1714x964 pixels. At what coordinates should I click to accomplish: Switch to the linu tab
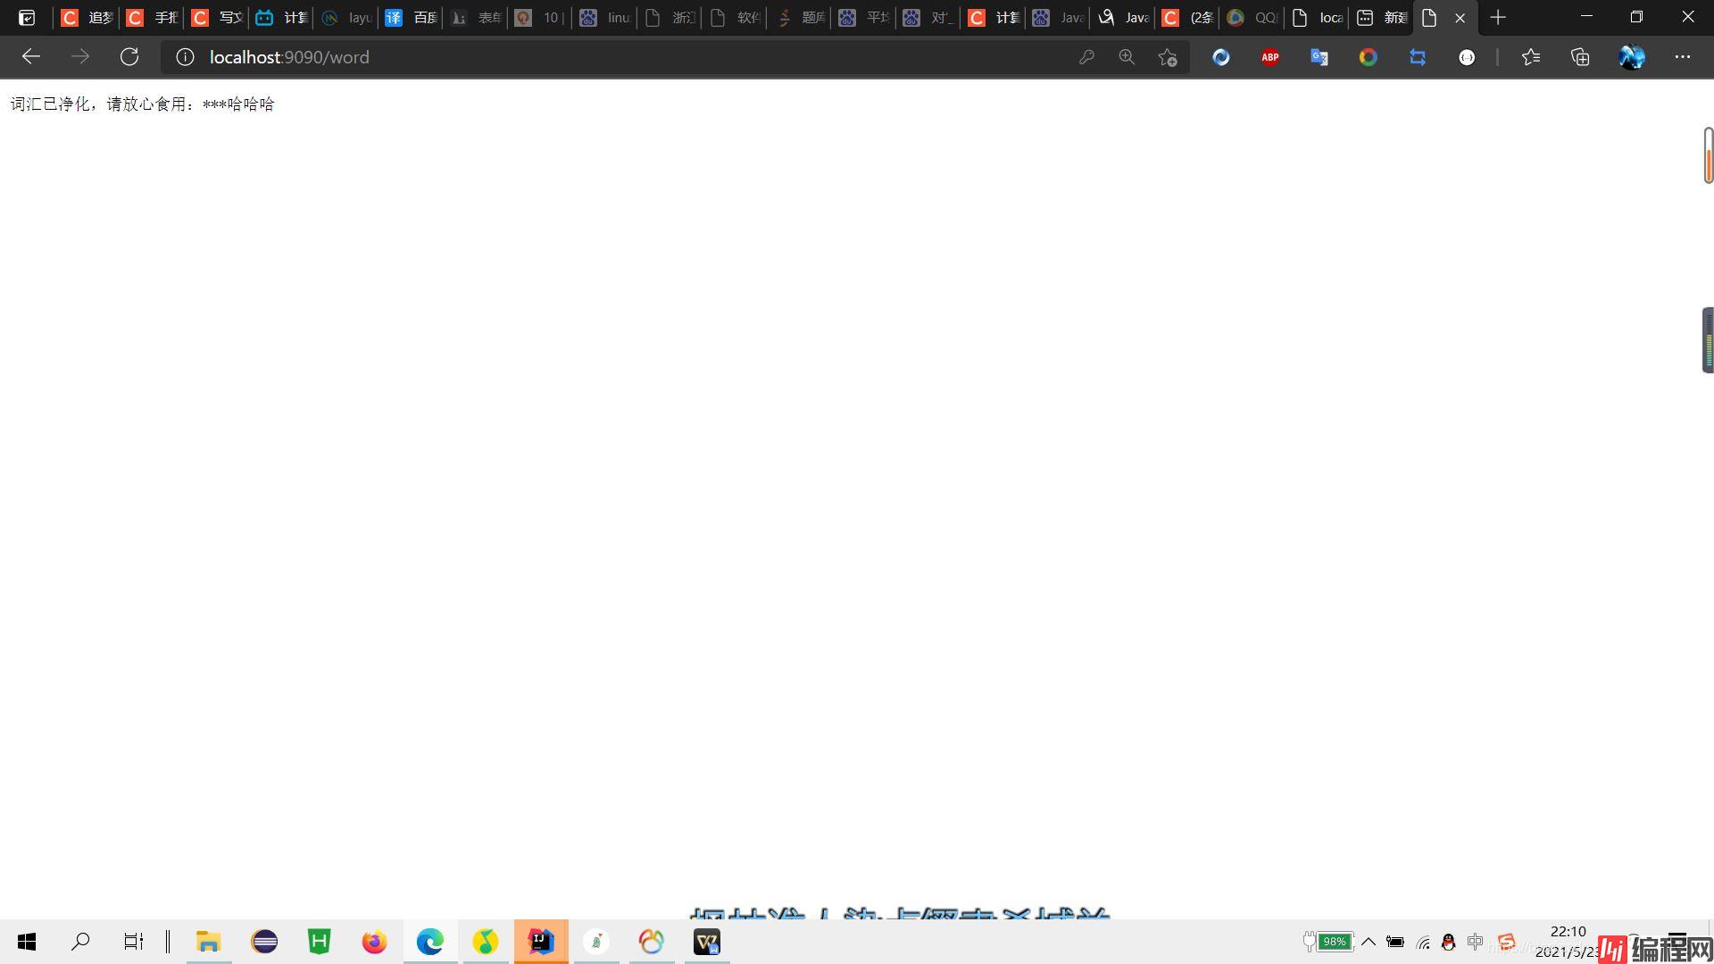tap(606, 18)
